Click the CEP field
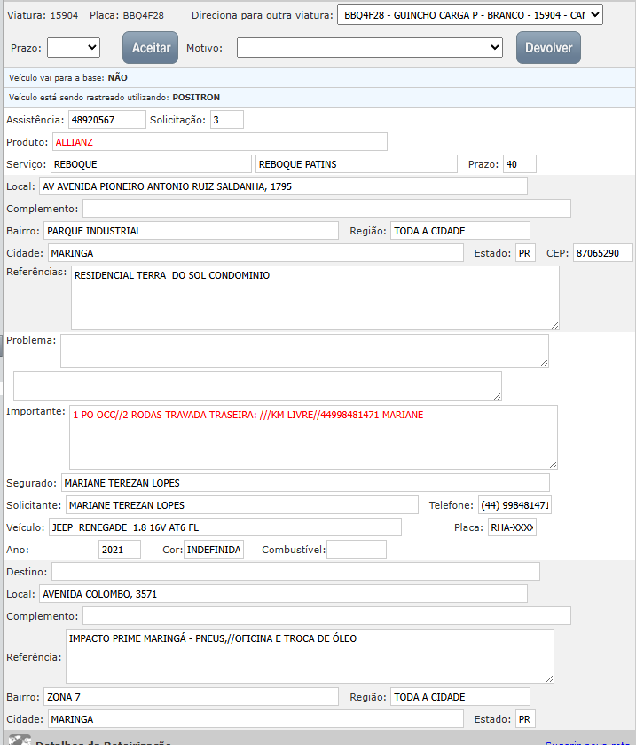This screenshot has width=644, height=745. [602, 253]
